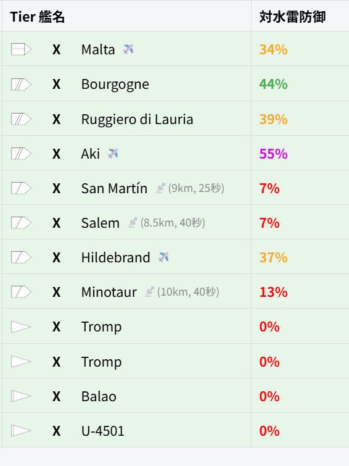The height and width of the screenshot is (466, 349).
Task: Click the carrier class icon in Malta row
Action: (x=21, y=49)
